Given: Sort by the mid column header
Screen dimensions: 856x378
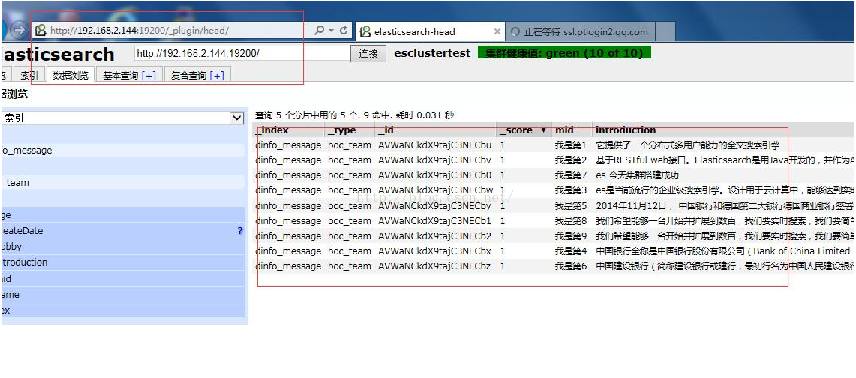Looking at the screenshot, I should point(572,130).
